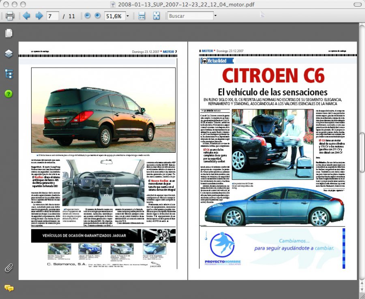
Task: Open the Layers panel in the sidebar
Action: (x=9, y=54)
